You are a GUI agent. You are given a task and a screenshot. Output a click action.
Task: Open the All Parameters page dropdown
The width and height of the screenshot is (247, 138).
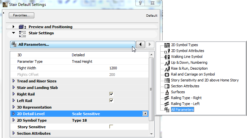click(73, 44)
